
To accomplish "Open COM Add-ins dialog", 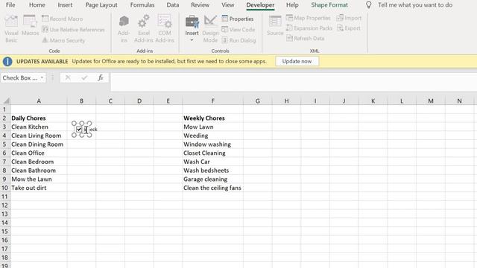I will (165, 29).
